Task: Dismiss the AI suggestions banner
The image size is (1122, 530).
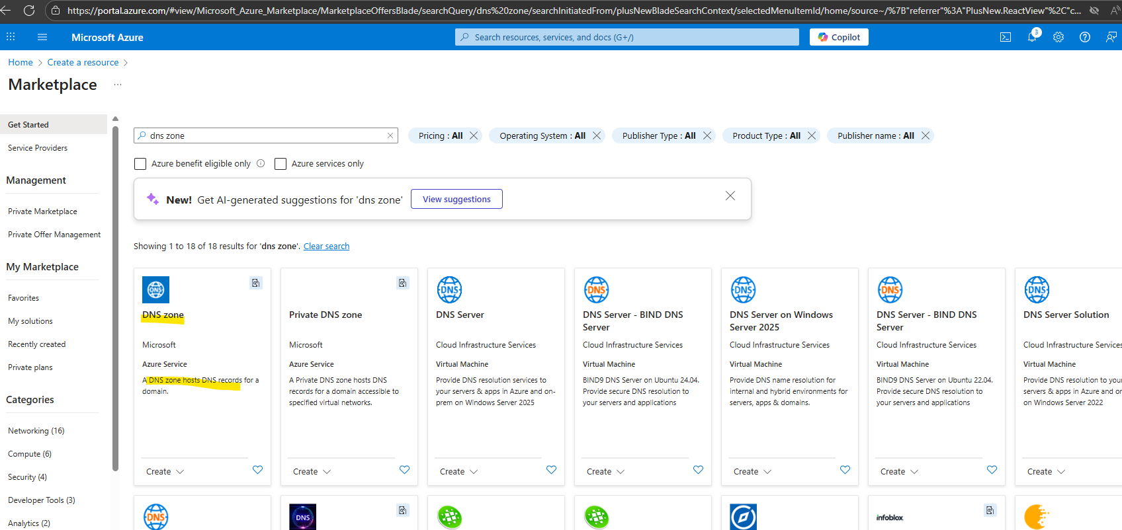Action: (730, 196)
